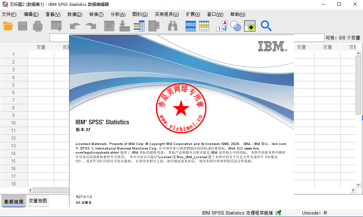Open the 分析(A) menu
The width and height of the screenshot is (363, 217).
click(x=118, y=15)
